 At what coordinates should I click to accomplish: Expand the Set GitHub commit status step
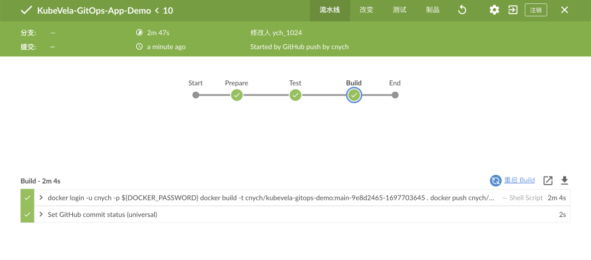click(41, 215)
